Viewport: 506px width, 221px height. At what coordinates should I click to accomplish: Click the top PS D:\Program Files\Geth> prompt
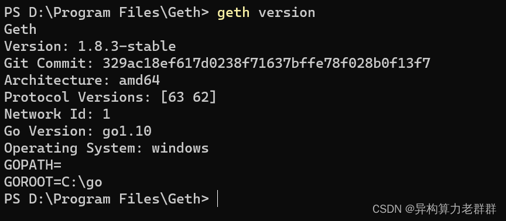pos(107,13)
